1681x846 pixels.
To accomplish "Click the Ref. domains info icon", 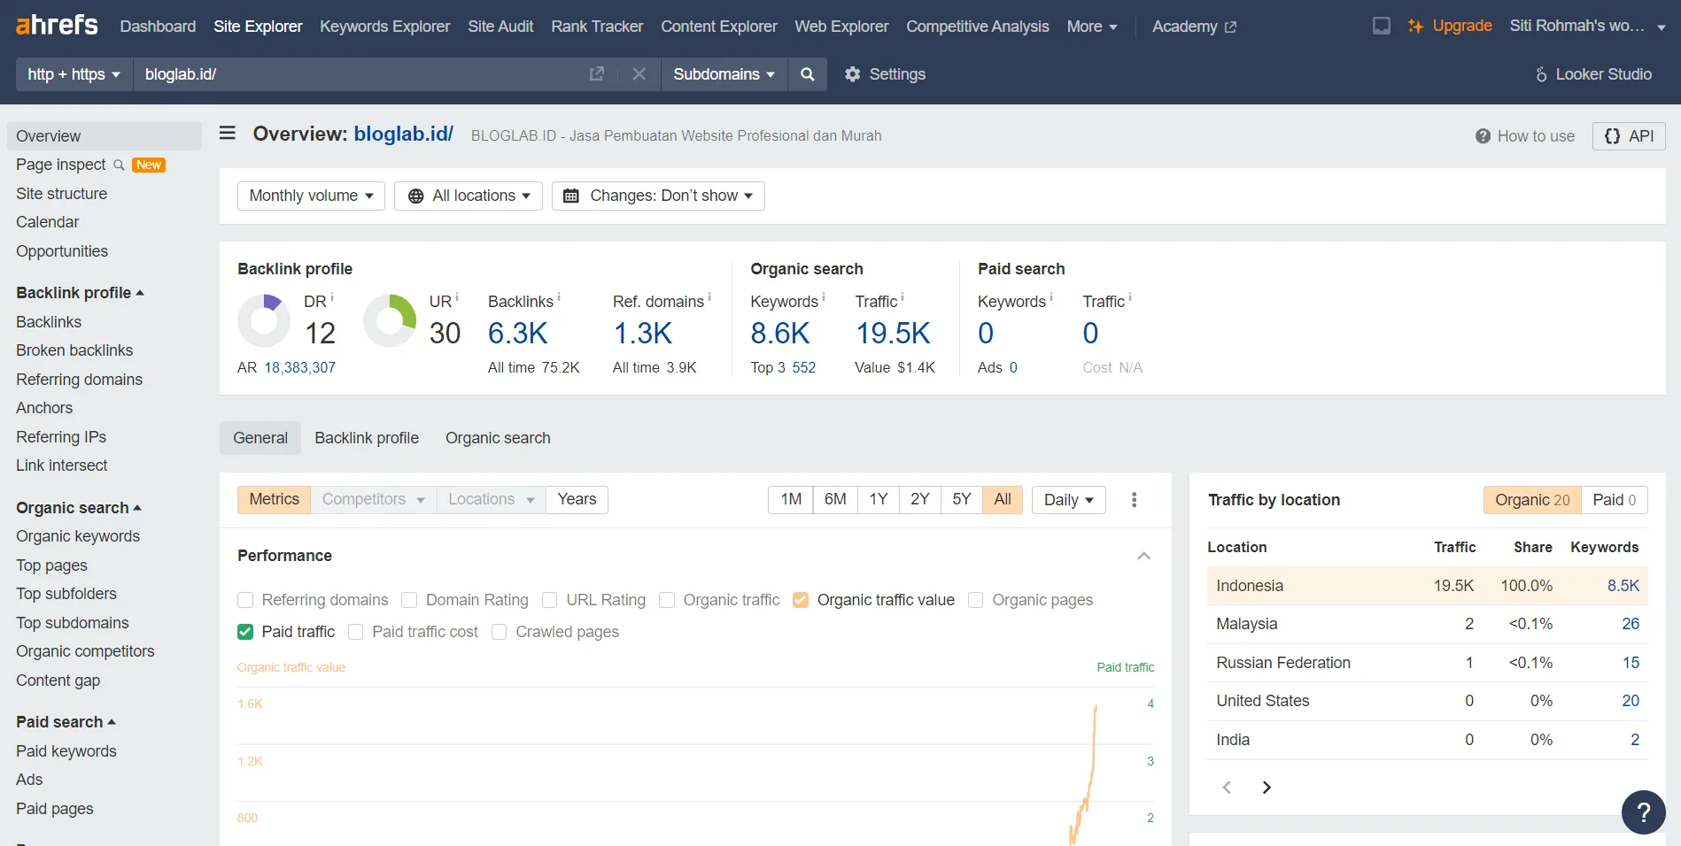I will 709,297.
